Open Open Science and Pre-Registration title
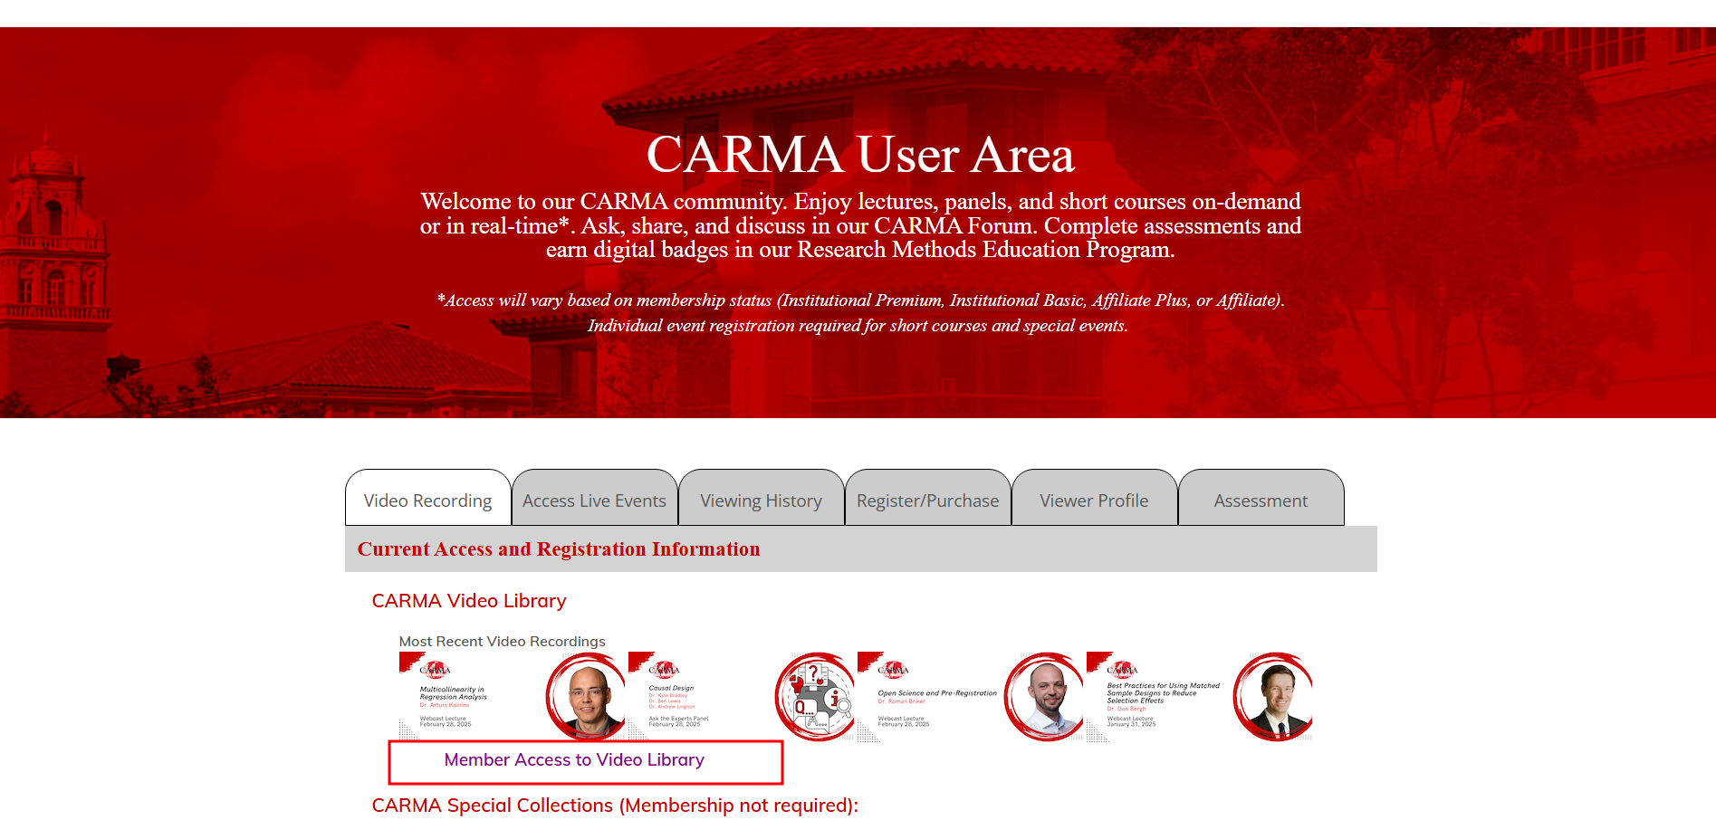This screenshot has height=820, width=1716. pyautogui.click(x=936, y=693)
